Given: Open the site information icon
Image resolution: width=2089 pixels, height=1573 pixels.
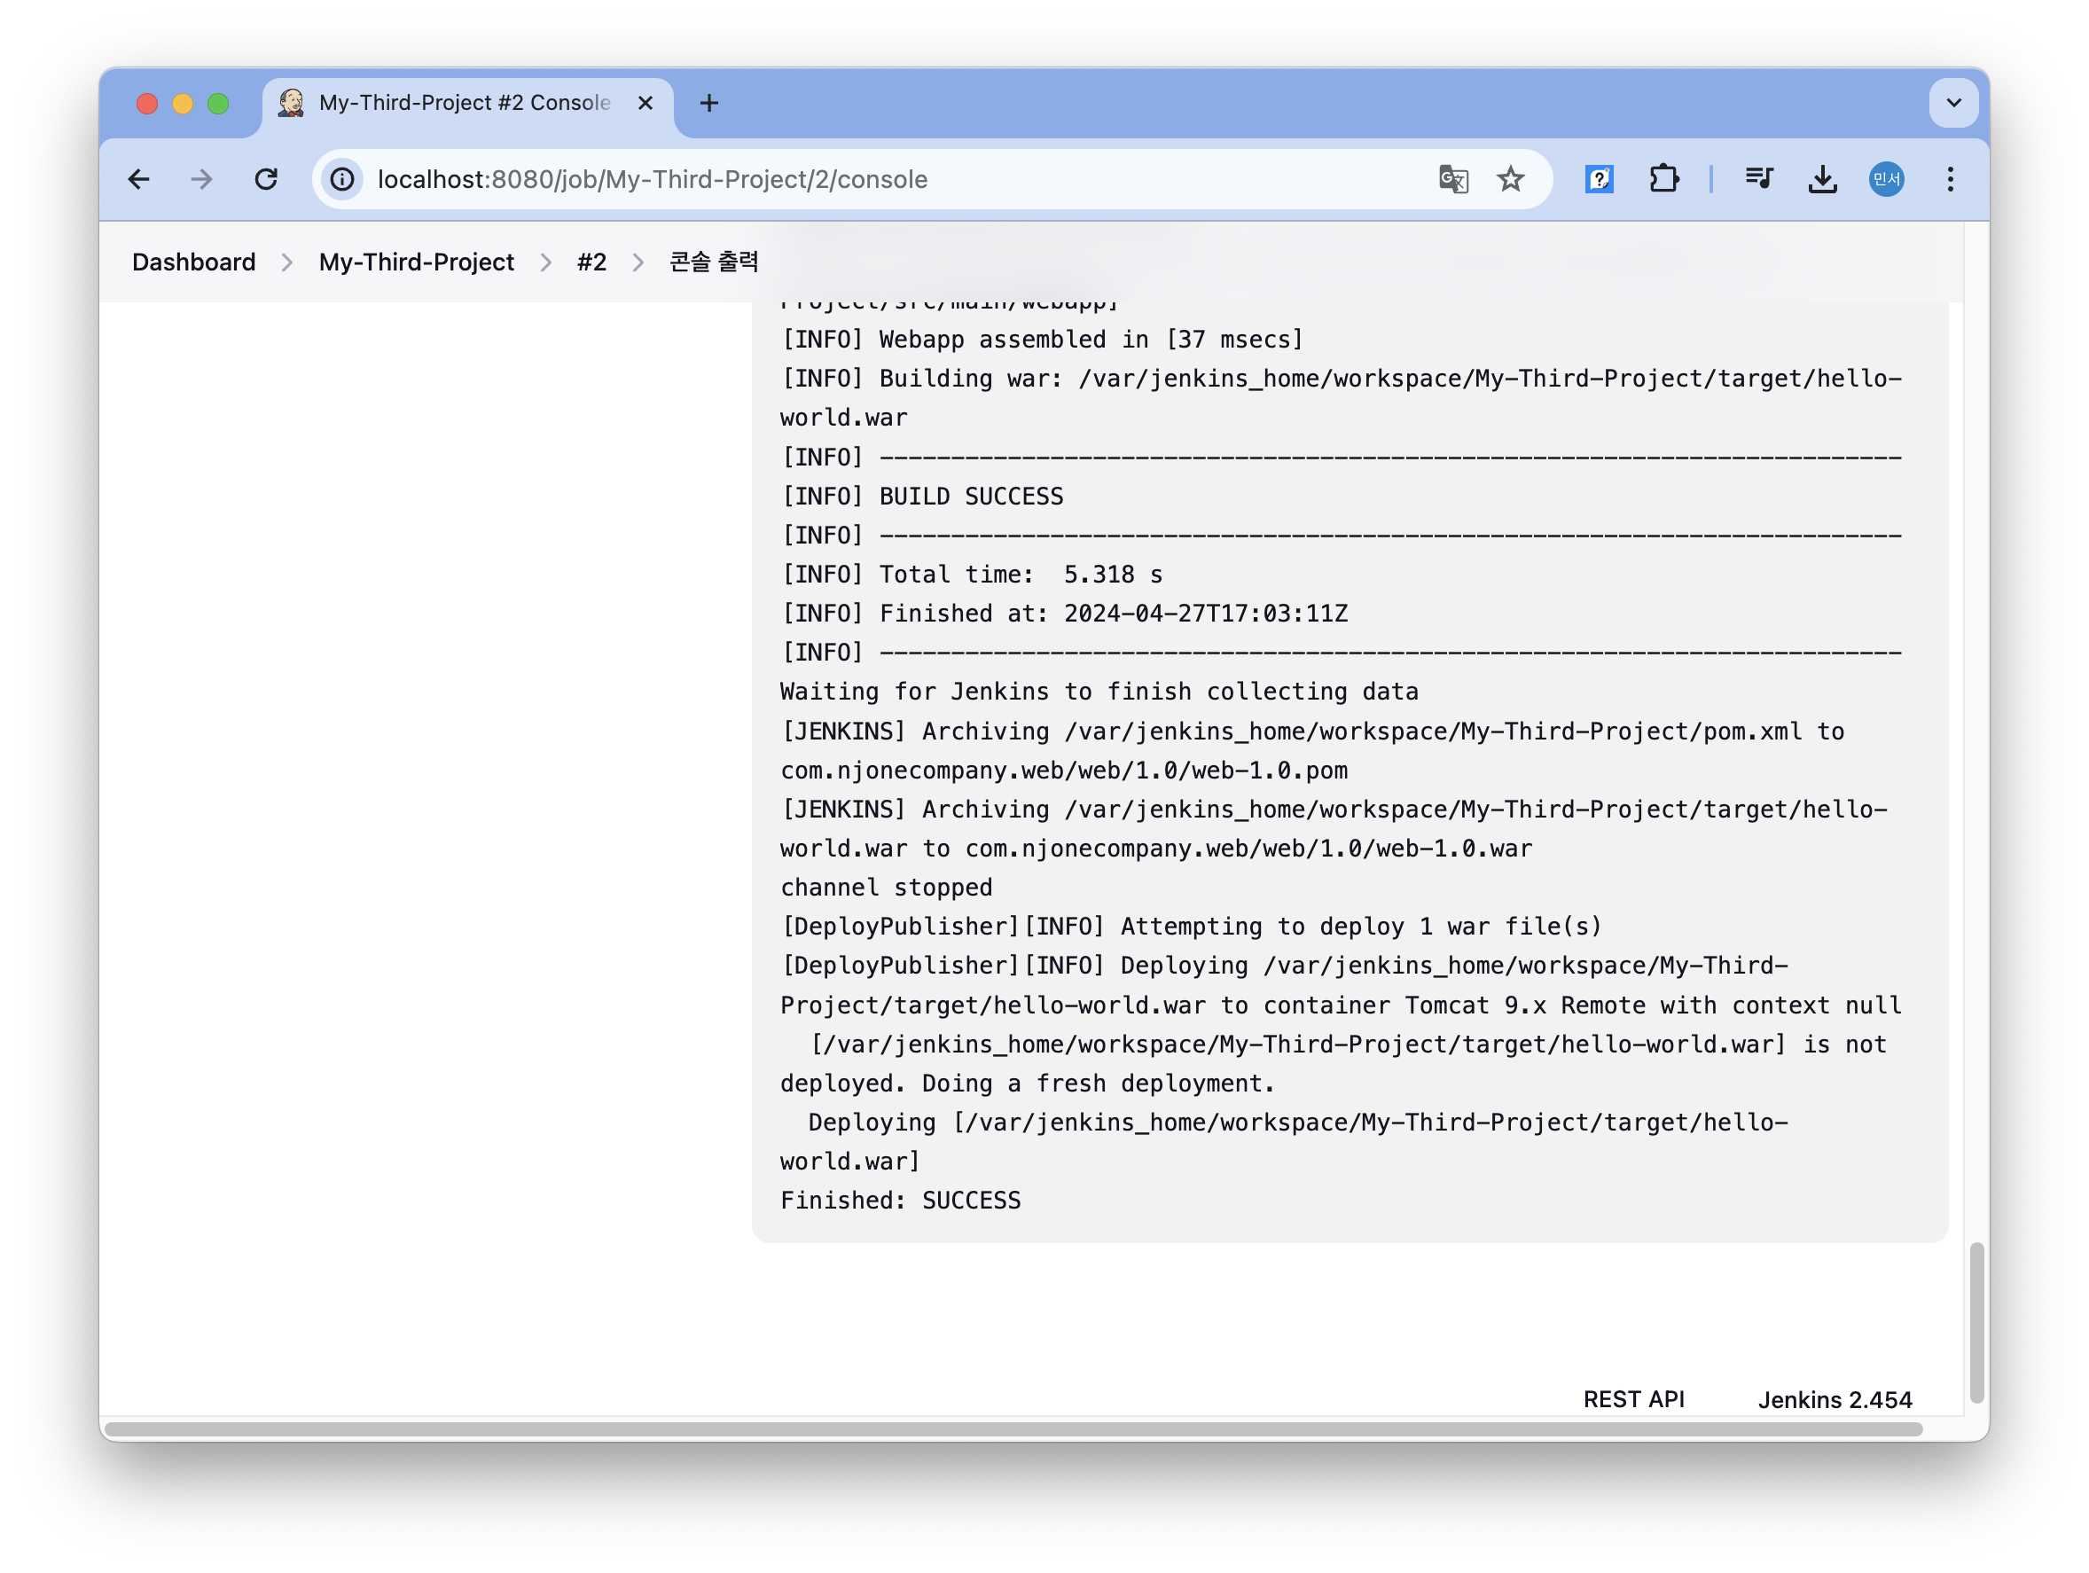Looking at the screenshot, I should pyautogui.click(x=343, y=179).
